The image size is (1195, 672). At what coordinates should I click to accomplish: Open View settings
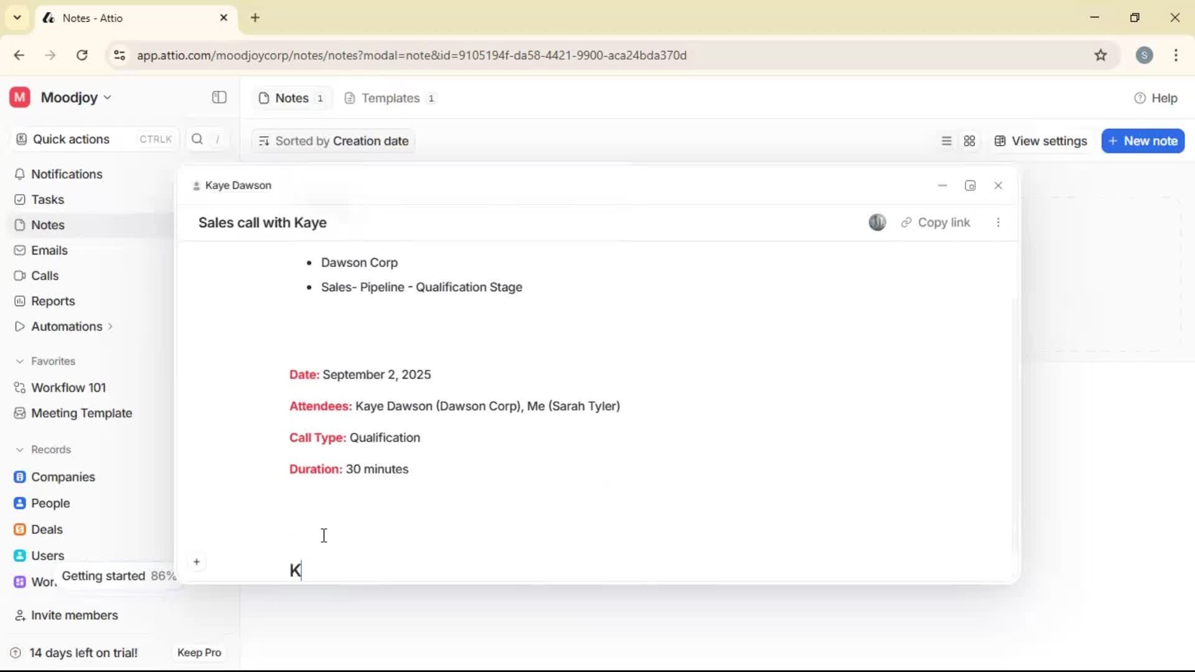pyautogui.click(x=1041, y=141)
